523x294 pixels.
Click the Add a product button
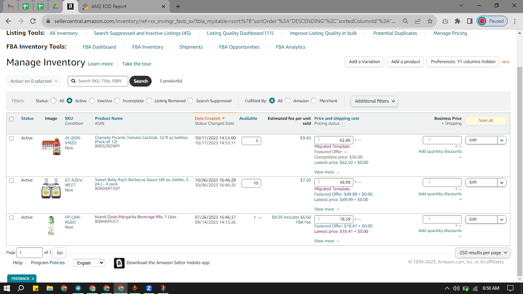click(x=405, y=62)
